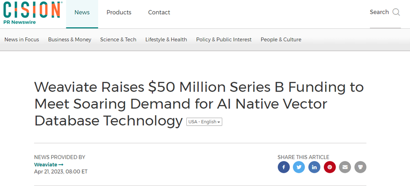Open People & Culture category
This screenshot has height=186, width=410.
tap(281, 40)
